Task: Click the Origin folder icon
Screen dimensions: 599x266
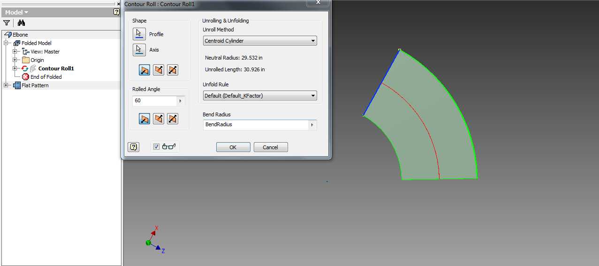Action: 26,60
